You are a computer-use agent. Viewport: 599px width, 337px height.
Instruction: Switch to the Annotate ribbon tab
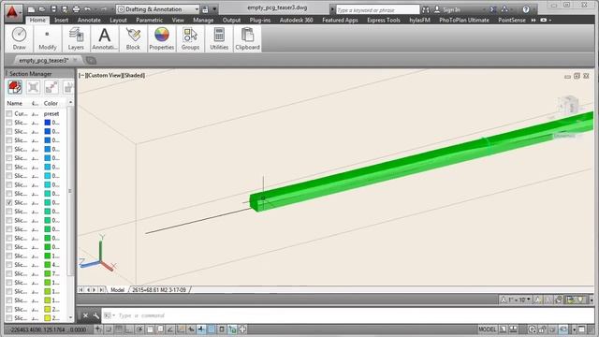(x=89, y=20)
